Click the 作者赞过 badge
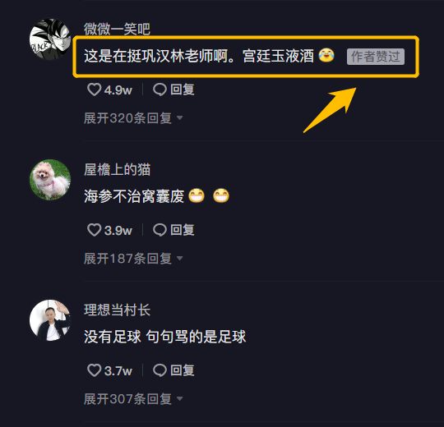This screenshot has height=427, width=444. [x=376, y=57]
